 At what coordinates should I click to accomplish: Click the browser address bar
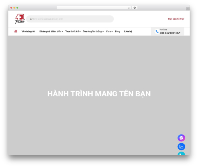tap(94, 8)
